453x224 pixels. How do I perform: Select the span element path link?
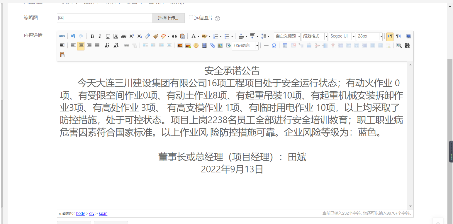point(103,213)
